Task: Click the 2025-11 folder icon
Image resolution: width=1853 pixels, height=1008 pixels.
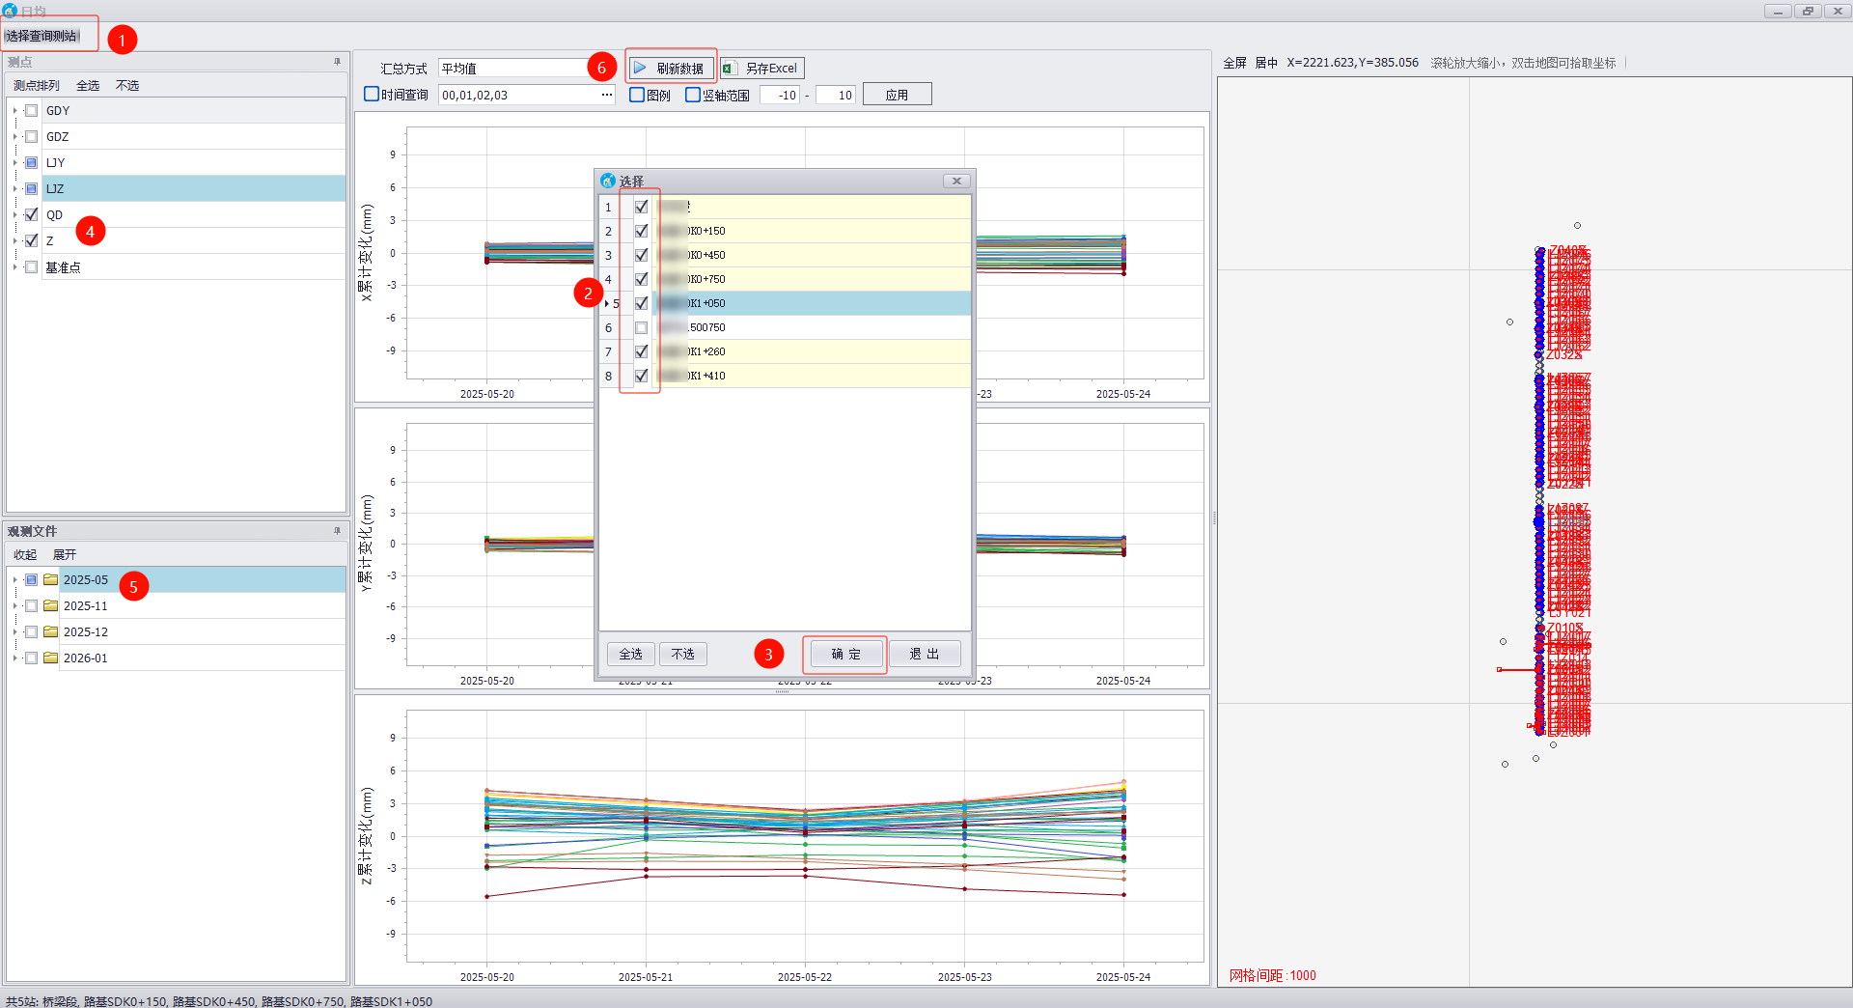Action: (x=51, y=606)
